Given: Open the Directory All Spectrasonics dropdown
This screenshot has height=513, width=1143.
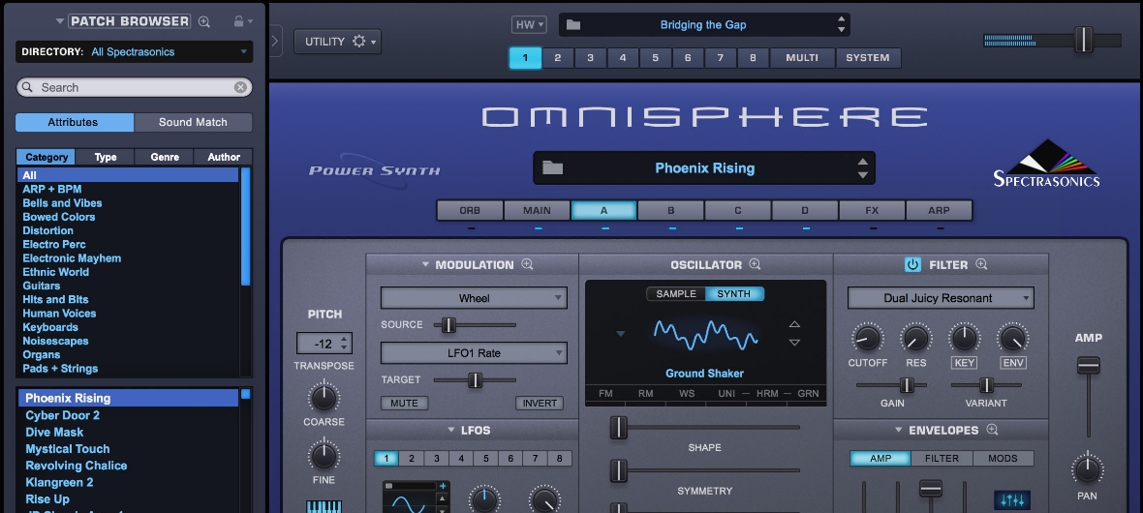Looking at the screenshot, I should pyautogui.click(x=134, y=51).
